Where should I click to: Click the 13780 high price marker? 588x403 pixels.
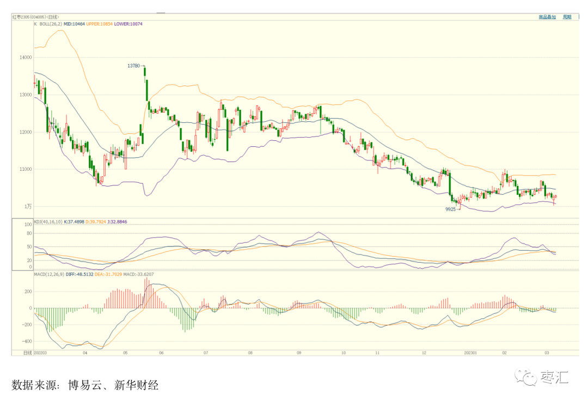click(x=133, y=66)
